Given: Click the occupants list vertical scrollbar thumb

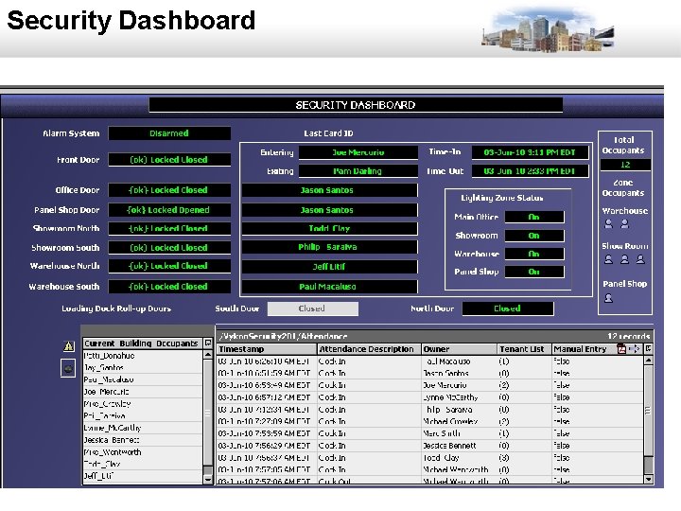Looking at the screenshot, I should (x=208, y=413).
